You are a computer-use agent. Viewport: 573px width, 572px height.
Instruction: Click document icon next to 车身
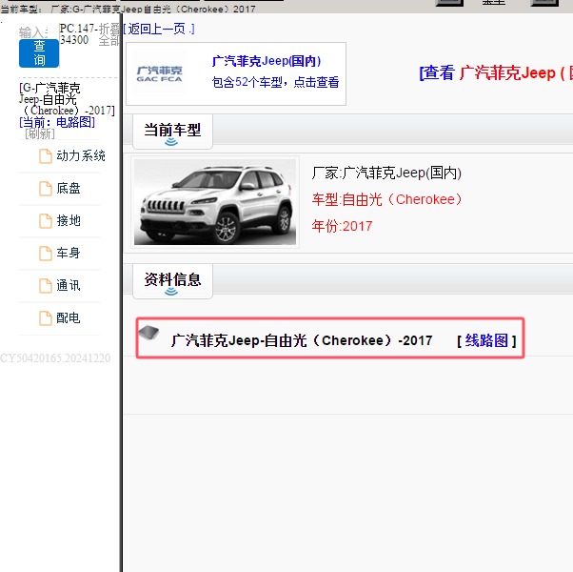46,254
